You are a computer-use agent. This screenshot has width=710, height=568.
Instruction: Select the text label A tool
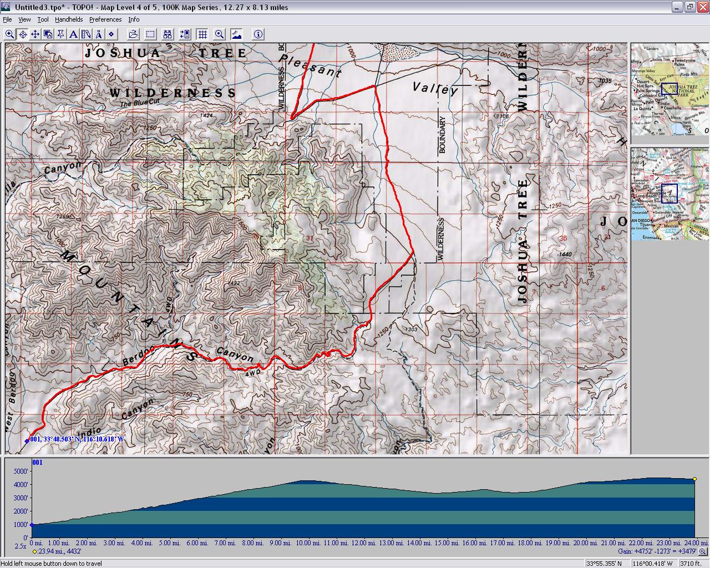(x=73, y=34)
